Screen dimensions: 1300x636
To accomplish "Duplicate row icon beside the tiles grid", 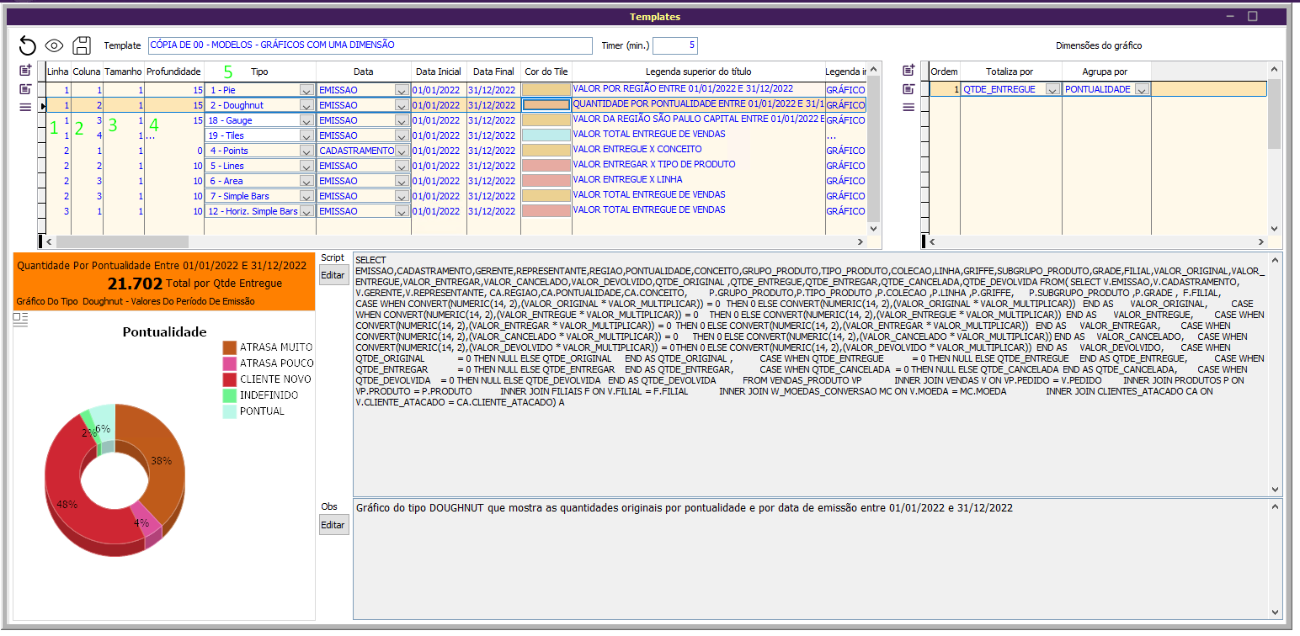I will (25, 89).
